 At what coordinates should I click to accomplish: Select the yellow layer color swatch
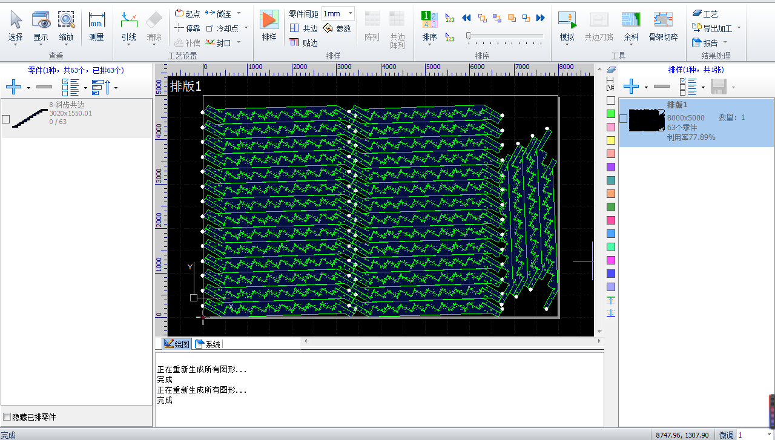(611, 140)
